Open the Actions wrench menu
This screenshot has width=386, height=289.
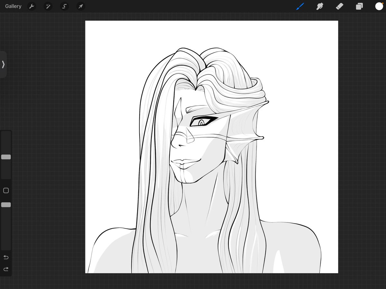tap(32, 6)
